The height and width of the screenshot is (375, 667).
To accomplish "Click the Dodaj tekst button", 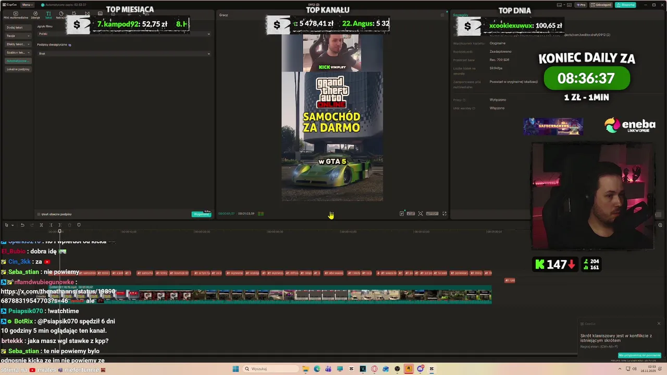I will pyautogui.click(x=17, y=28).
